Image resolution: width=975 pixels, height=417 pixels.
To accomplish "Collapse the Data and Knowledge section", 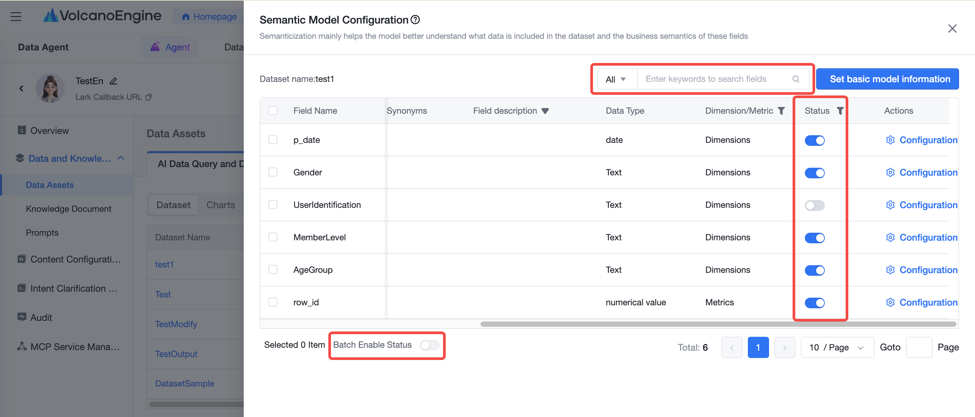I will (121, 158).
